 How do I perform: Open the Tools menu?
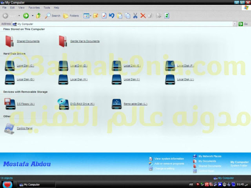pyautogui.click(x=47, y=7)
